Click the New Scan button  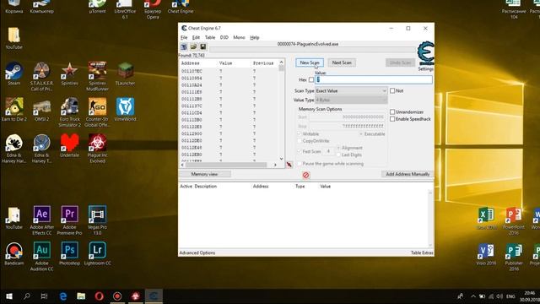[310, 62]
